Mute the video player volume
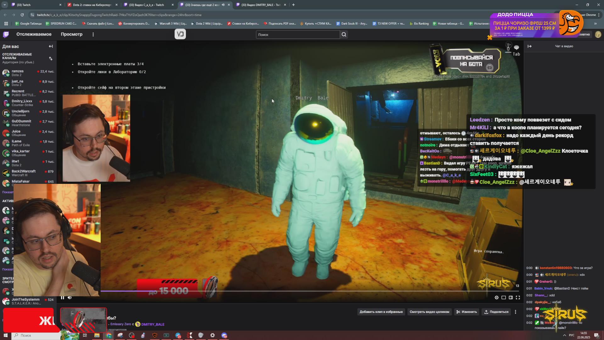 tap(70, 297)
